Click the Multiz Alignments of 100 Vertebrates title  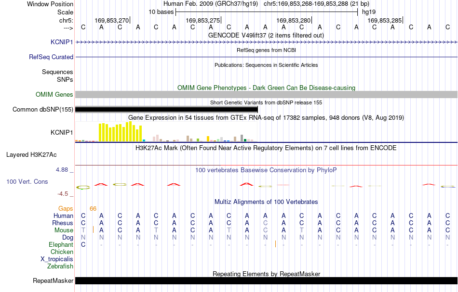point(266,202)
